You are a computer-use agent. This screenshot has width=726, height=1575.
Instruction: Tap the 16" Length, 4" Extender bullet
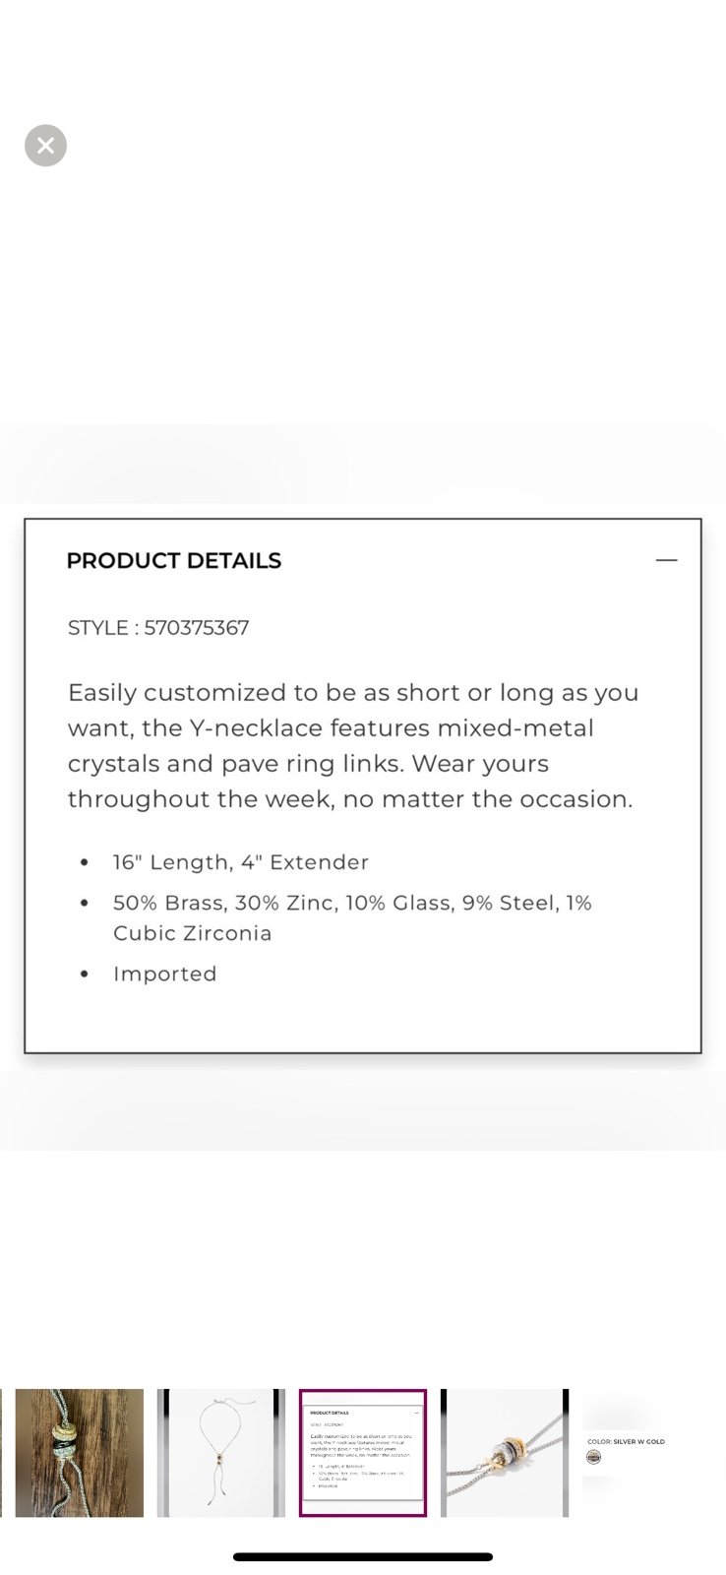pyautogui.click(x=241, y=862)
